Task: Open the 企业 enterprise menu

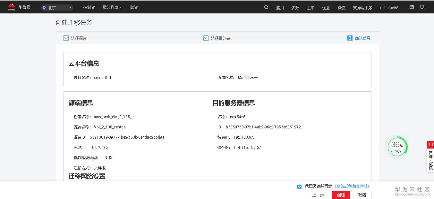Action: tap(326, 8)
